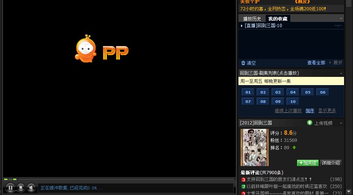Click the green ranking up arrow
This screenshot has width=353, height=195.
[x=294, y=147]
